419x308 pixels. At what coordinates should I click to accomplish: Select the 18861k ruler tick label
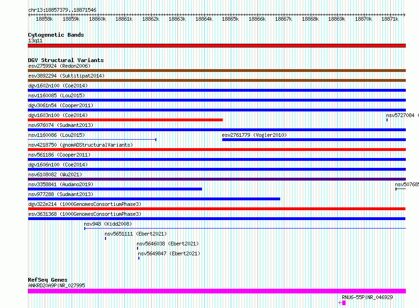point(124,19)
